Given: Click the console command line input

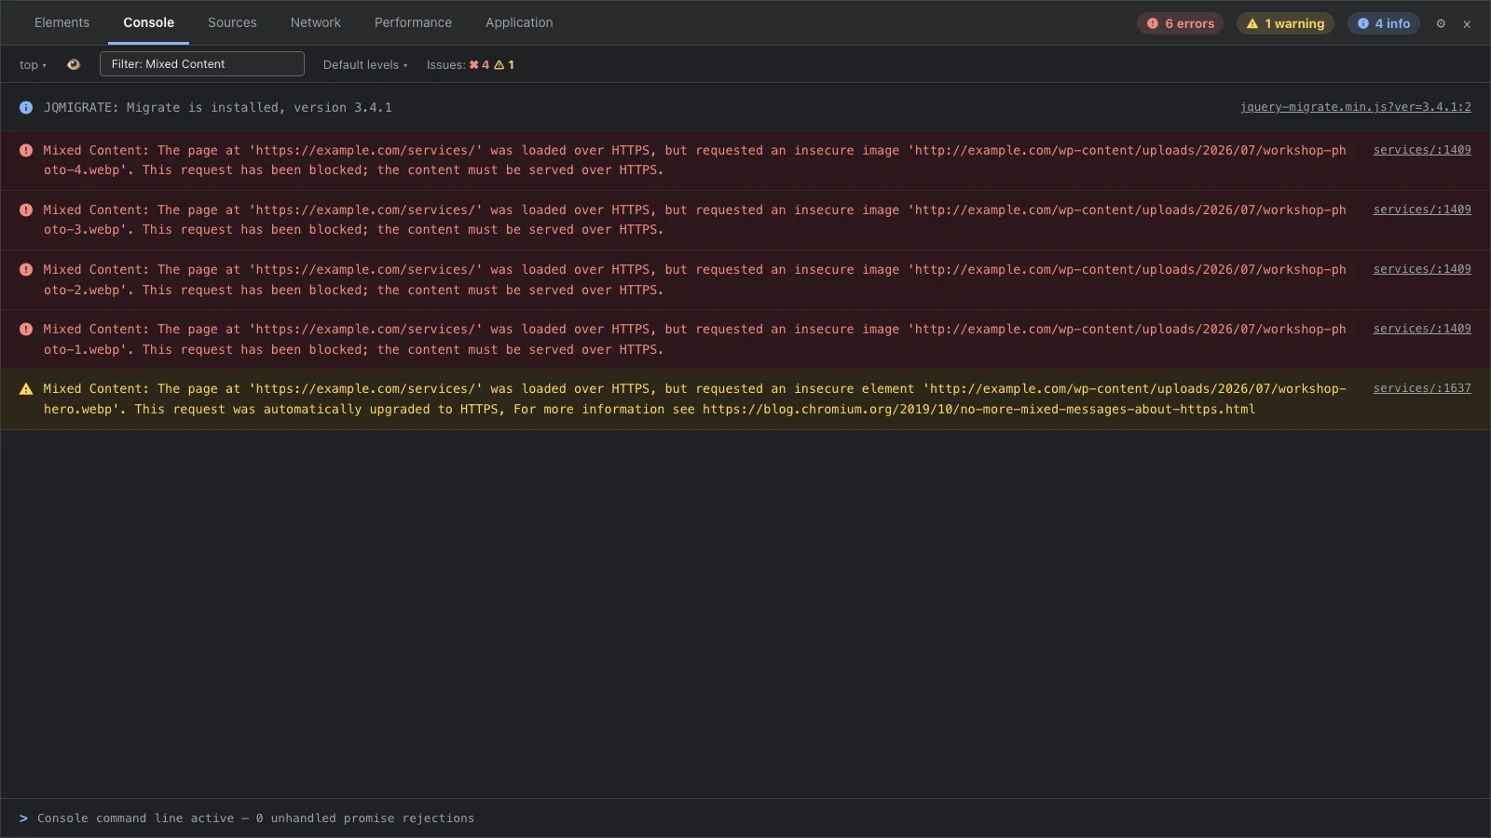Looking at the screenshot, I should (x=745, y=818).
